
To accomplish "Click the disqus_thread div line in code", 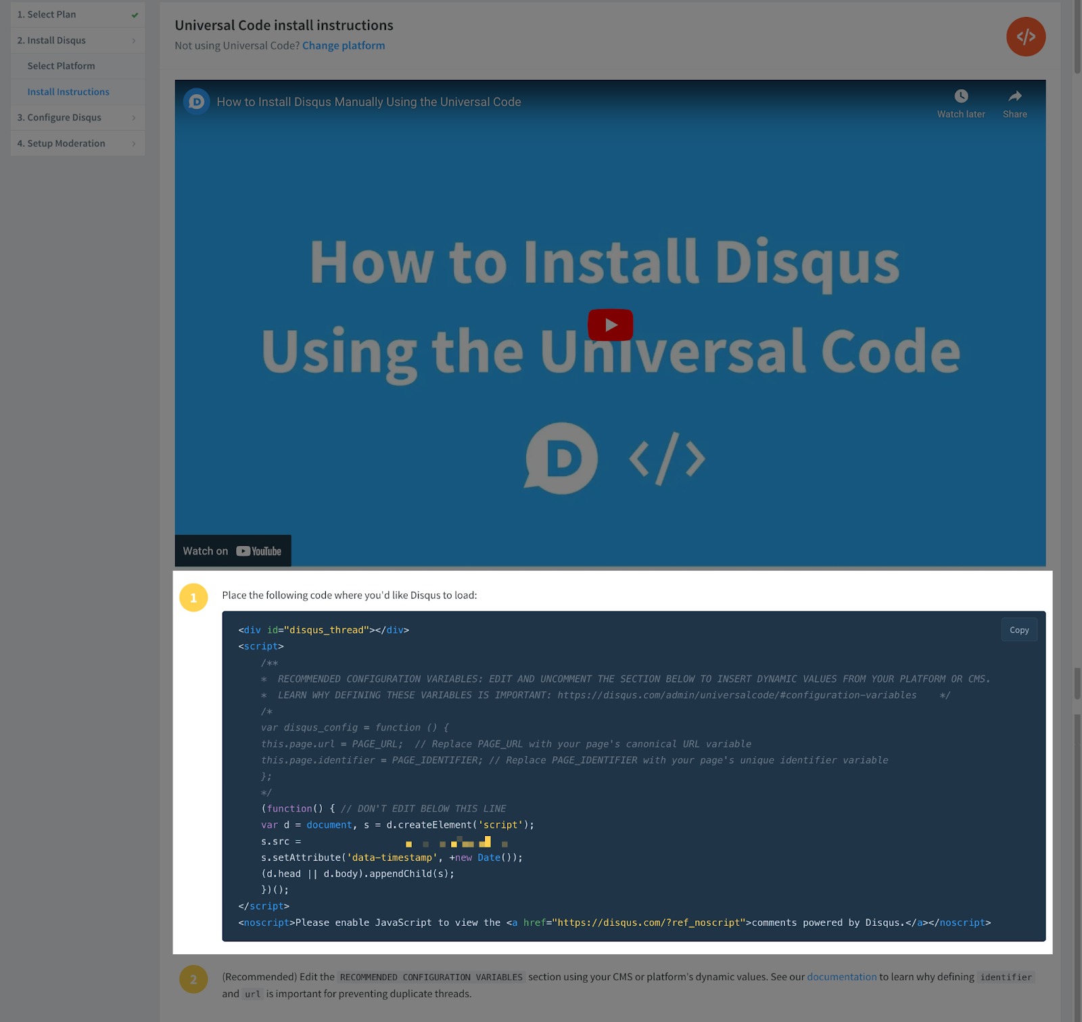I will click(324, 630).
